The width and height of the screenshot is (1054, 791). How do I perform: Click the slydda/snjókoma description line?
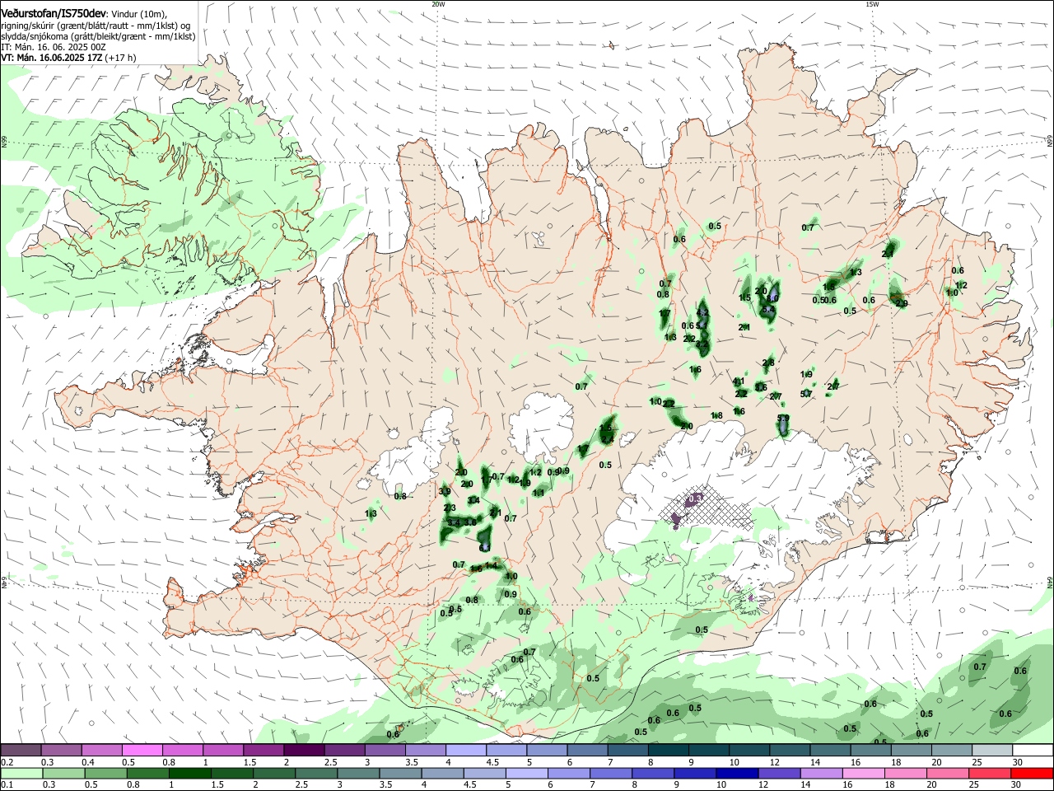click(98, 36)
